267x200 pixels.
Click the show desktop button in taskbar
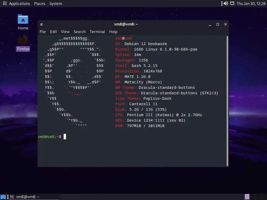[3, 197]
